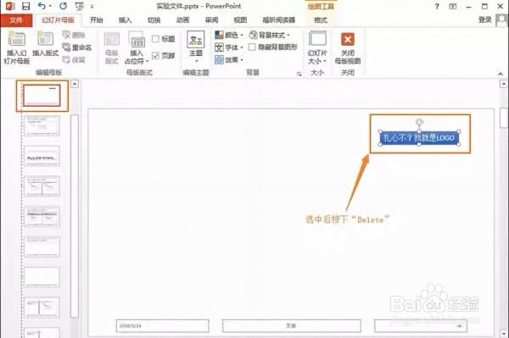Click the Undo arrow icon
The width and height of the screenshot is (509, 338).
point(42,6)
